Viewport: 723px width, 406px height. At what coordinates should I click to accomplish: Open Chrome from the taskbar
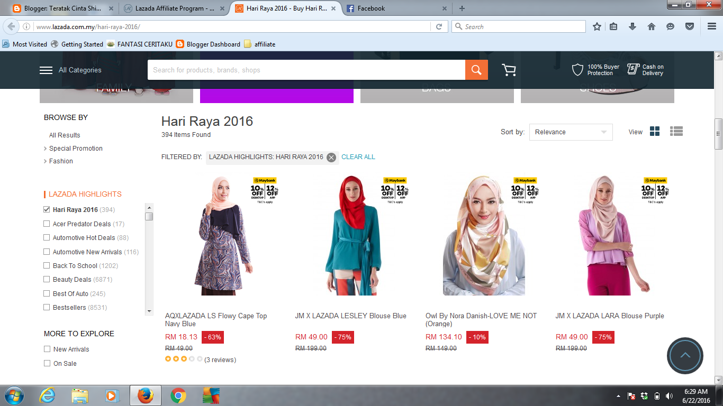click(178, 395)
